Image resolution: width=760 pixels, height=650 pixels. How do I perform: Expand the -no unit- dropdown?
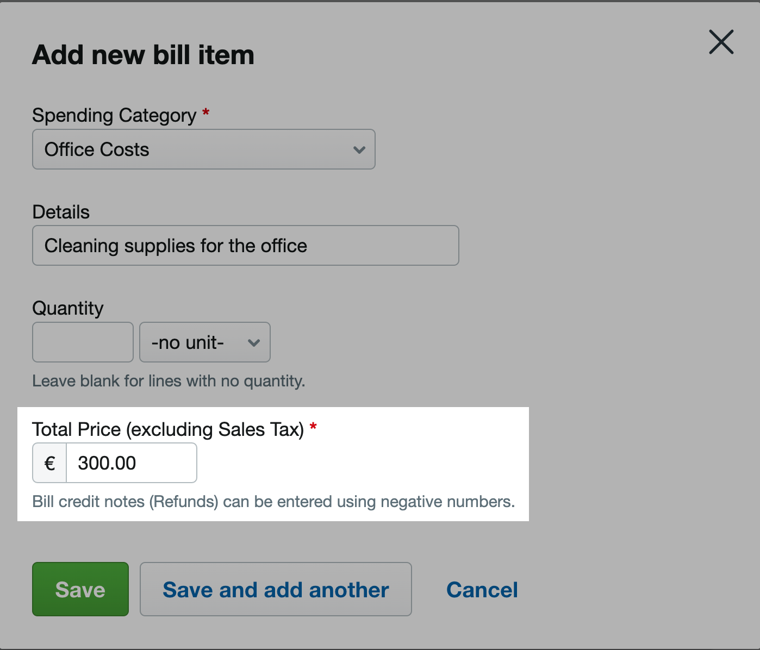click(205, 342)
